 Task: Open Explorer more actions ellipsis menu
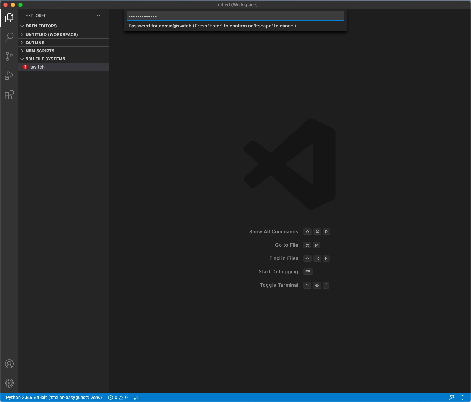click(x=99, y=16)
